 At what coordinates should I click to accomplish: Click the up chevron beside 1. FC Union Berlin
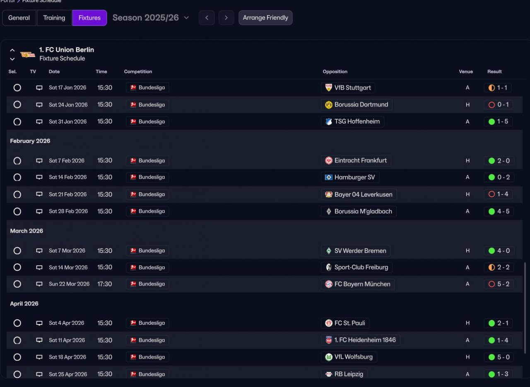[x=12, y=50]
